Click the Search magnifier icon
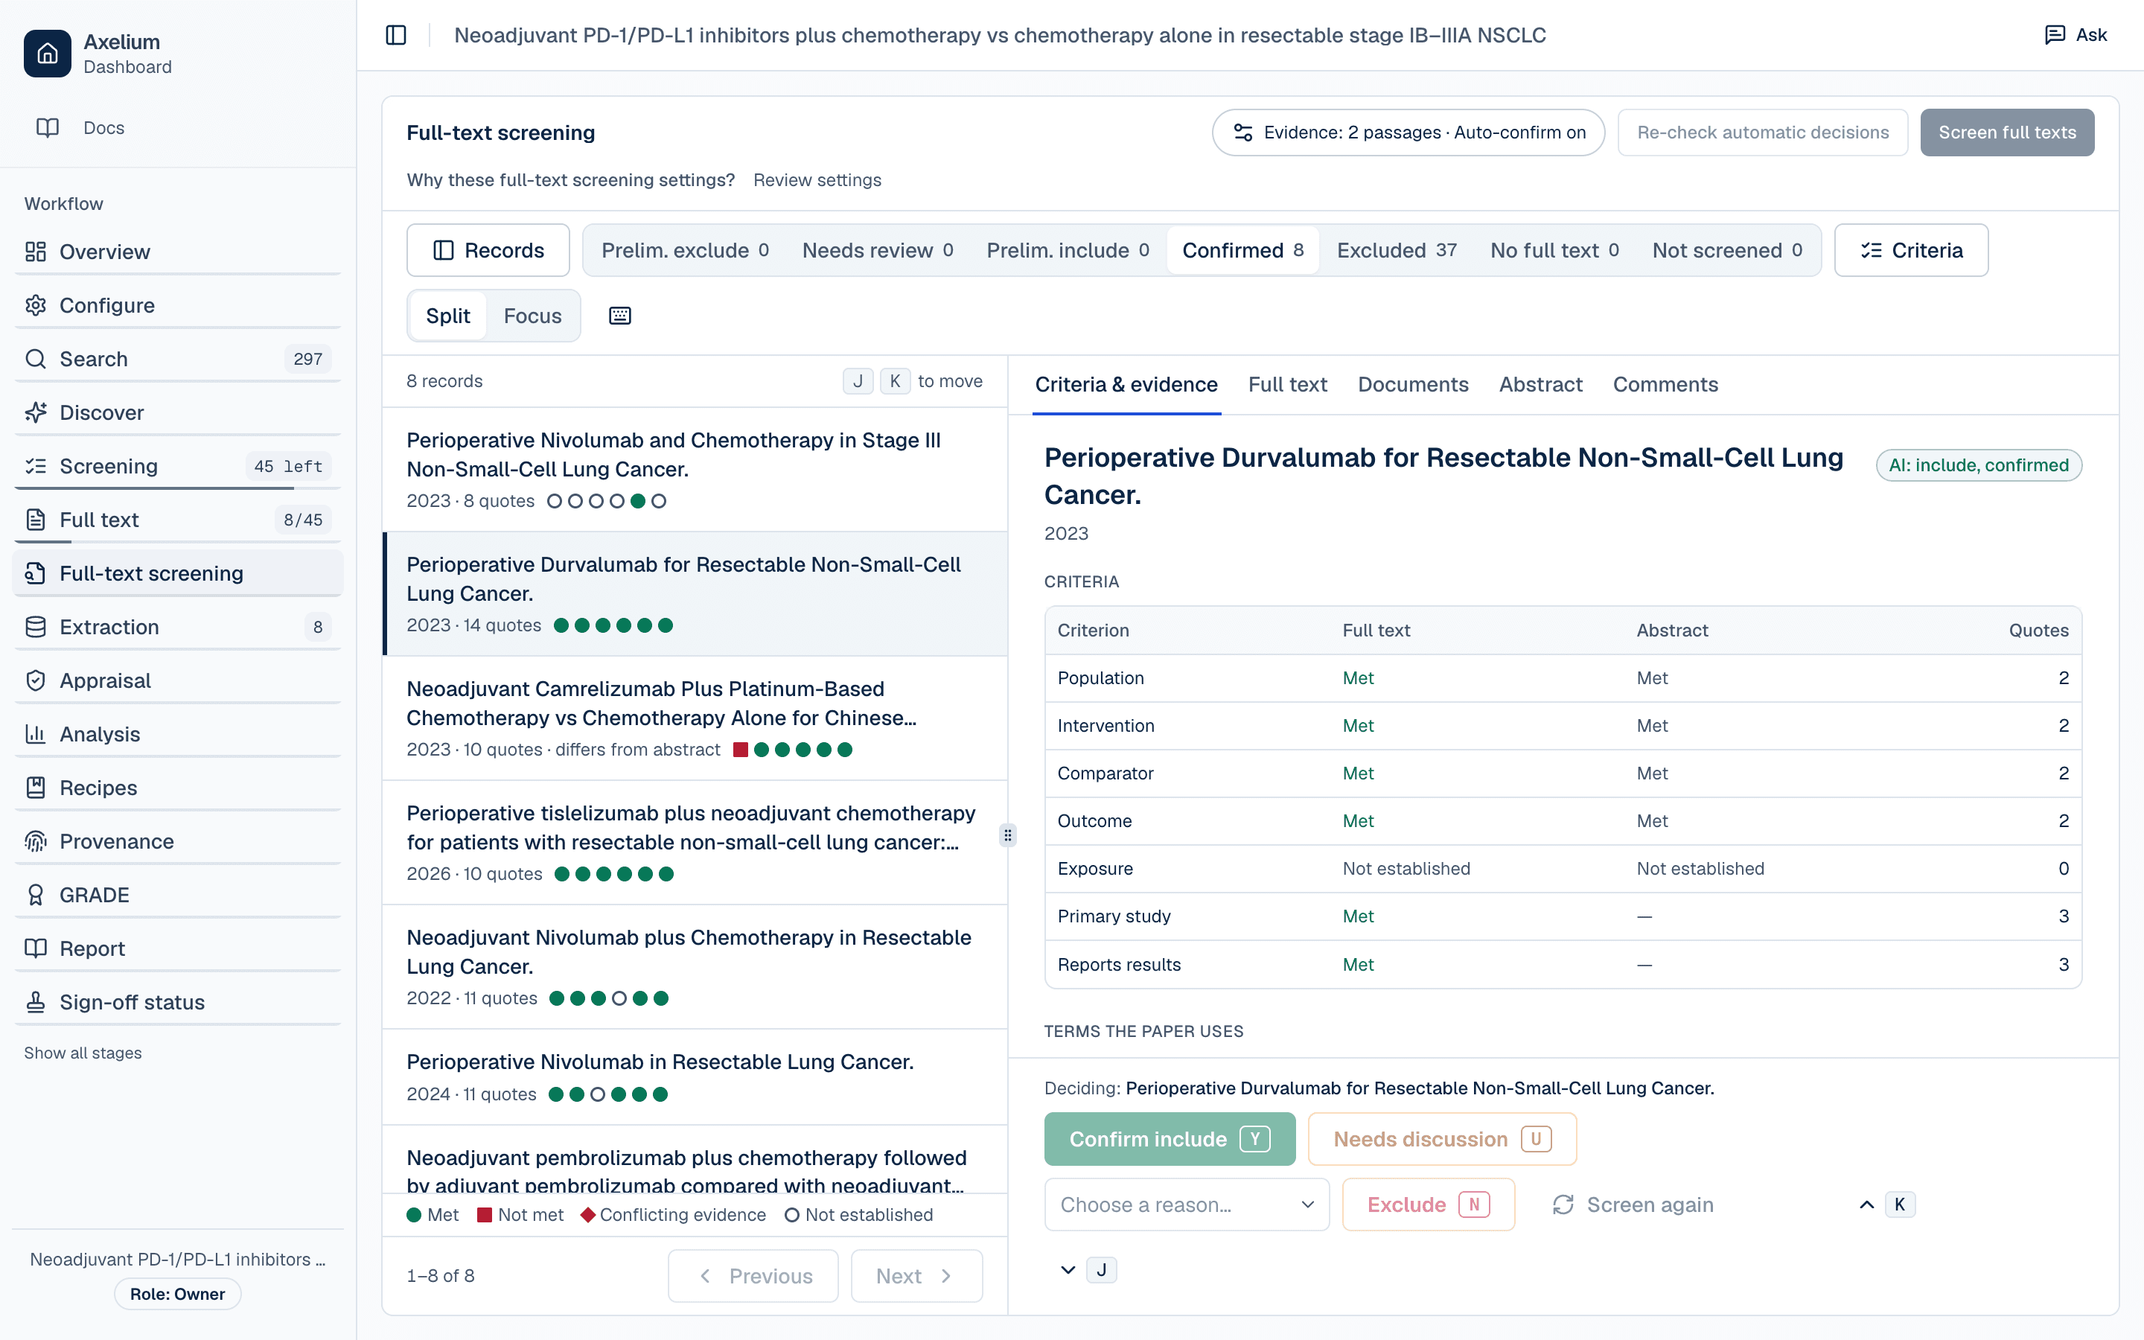This screenshot has height=1340, width=2144. 36,359
